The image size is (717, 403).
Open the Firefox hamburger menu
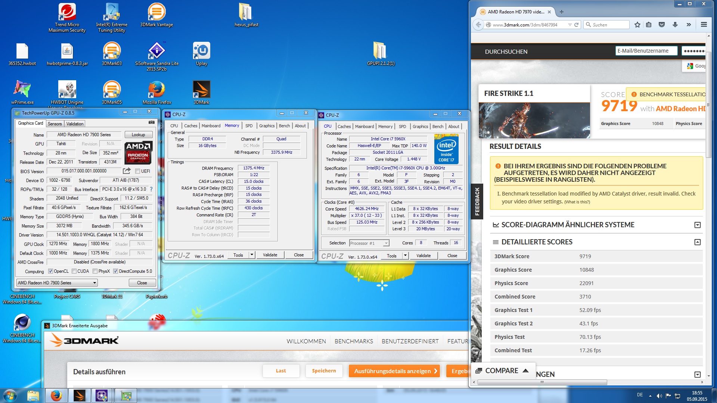[x=704, y=25]
